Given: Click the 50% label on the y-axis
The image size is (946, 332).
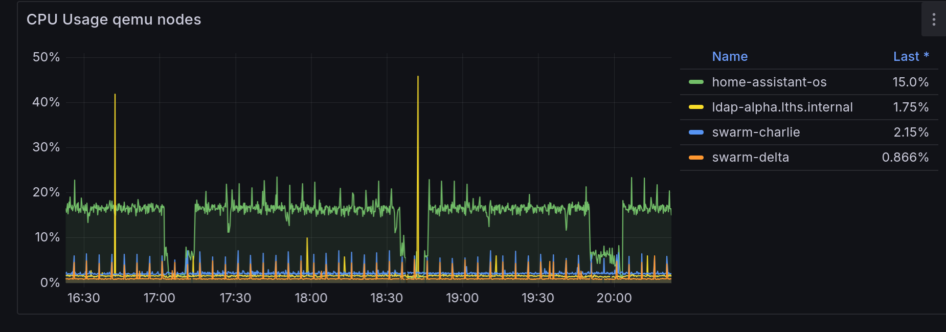Looking at the screenshot, I should pyautogui.click(x=46, y=57).
